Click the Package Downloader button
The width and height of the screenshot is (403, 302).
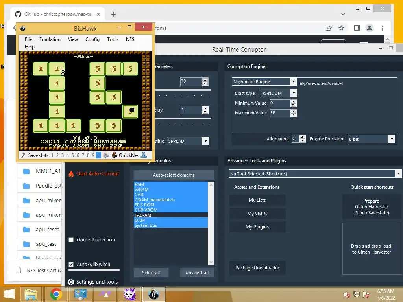tap(257, 267)
